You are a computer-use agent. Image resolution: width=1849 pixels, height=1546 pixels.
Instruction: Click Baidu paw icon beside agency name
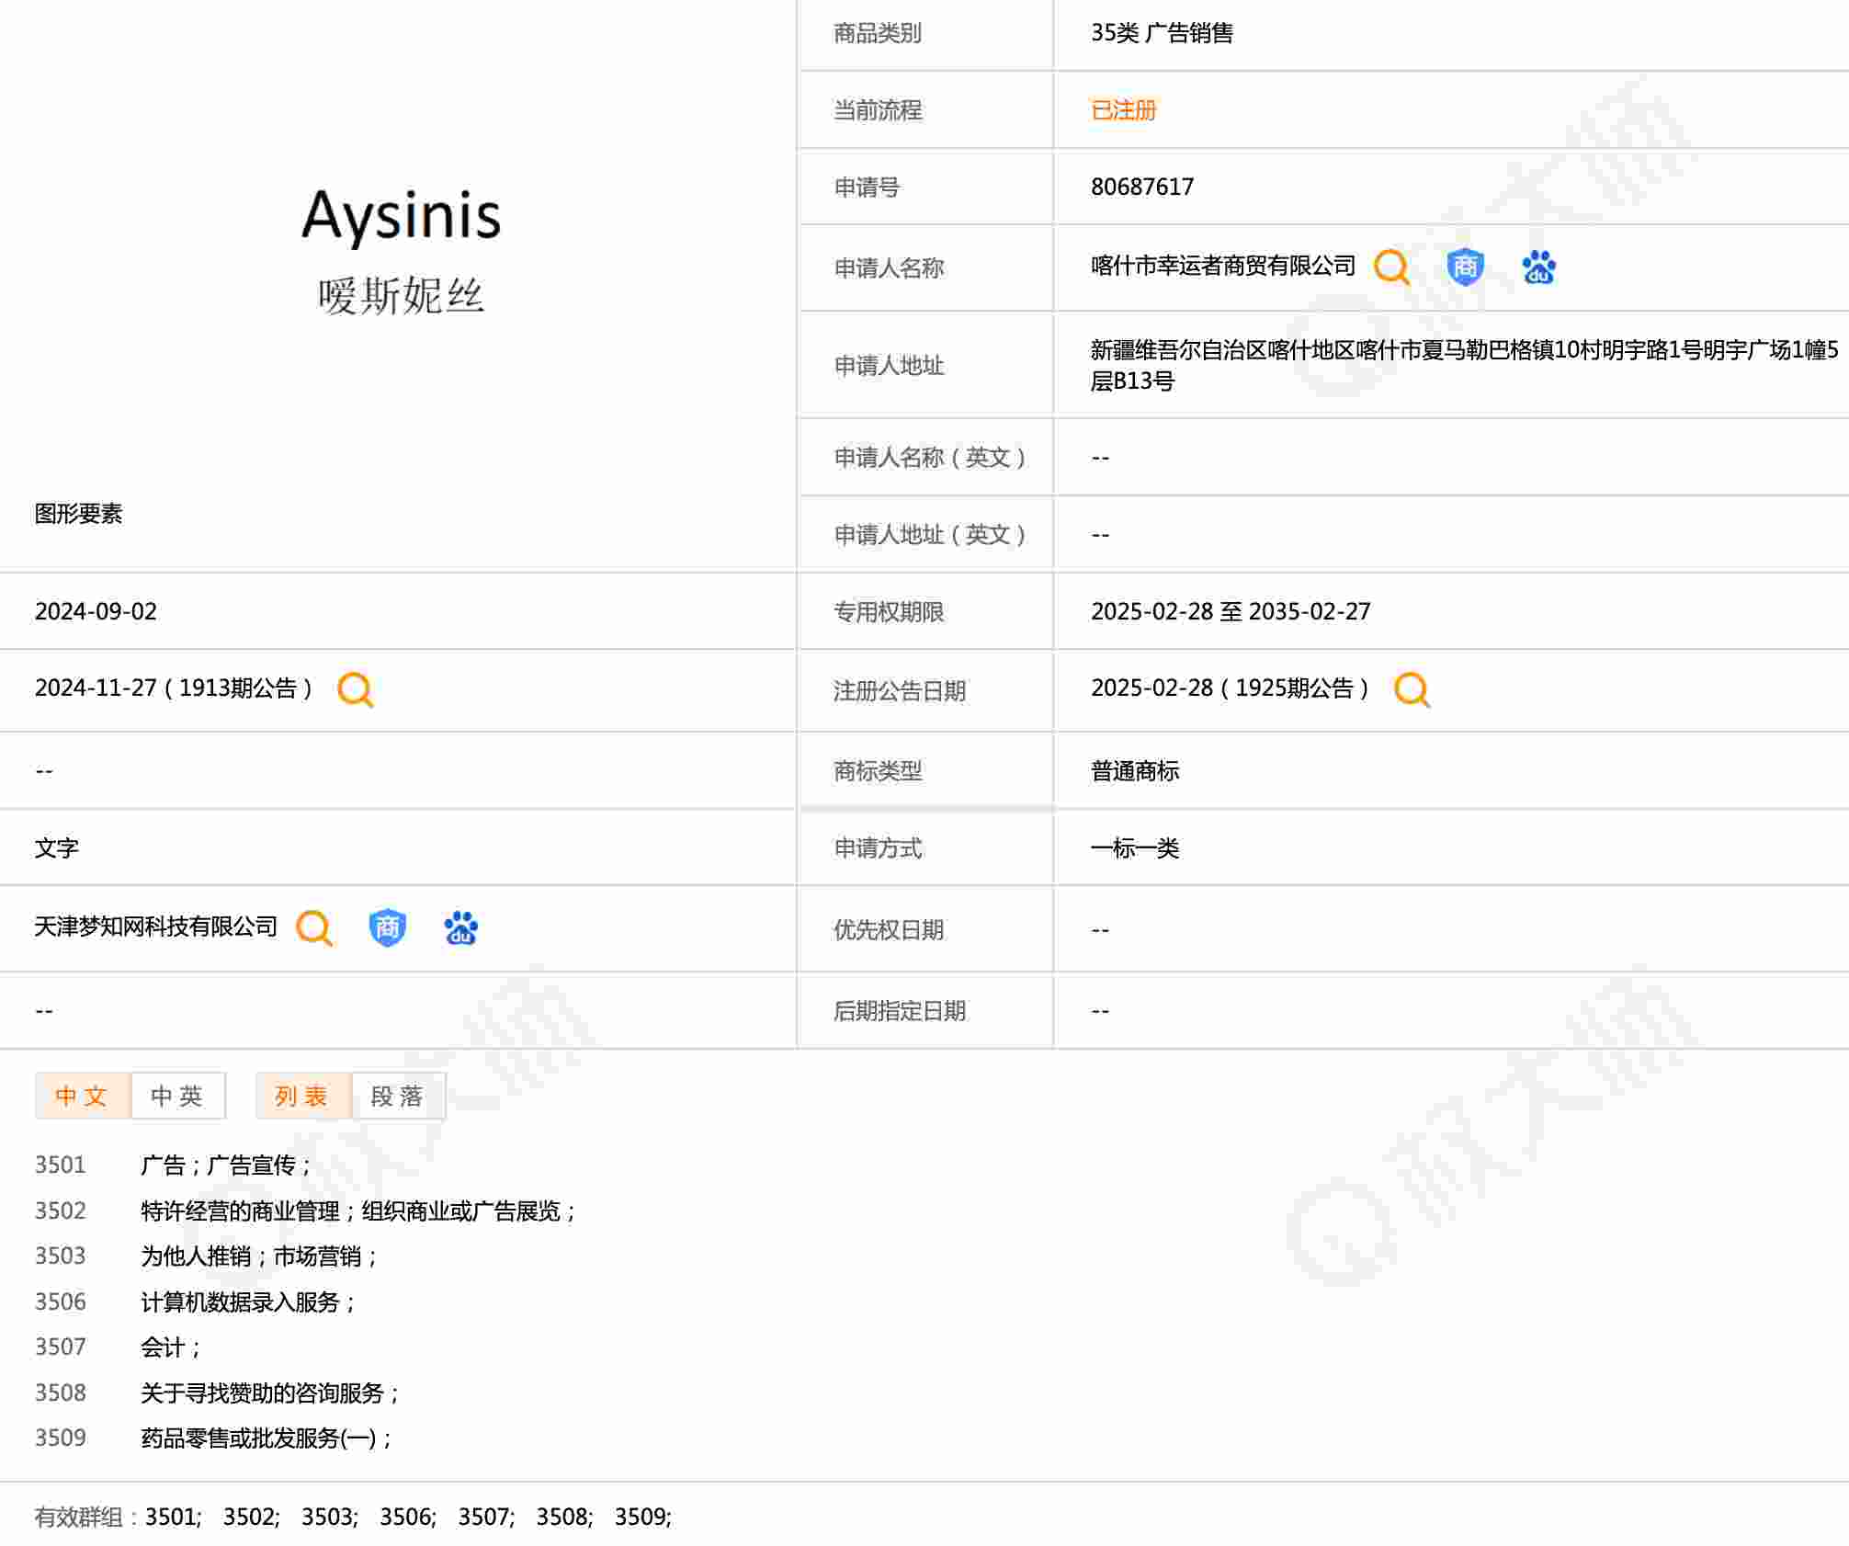(460, 928)
